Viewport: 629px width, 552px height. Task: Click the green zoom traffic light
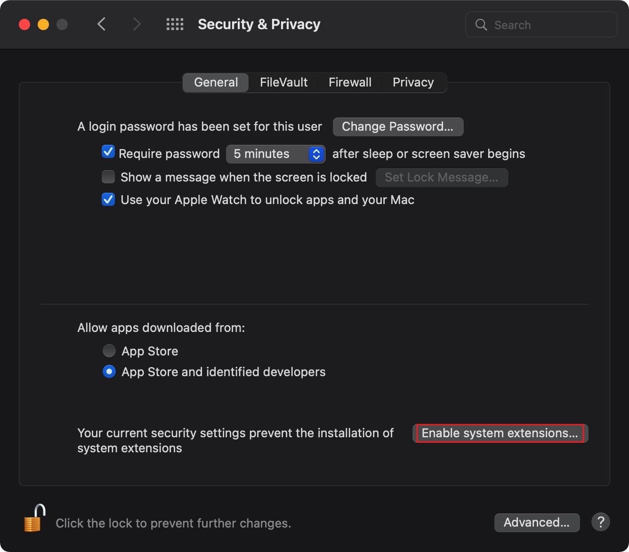pyautogui.click(x=62, y=24)
